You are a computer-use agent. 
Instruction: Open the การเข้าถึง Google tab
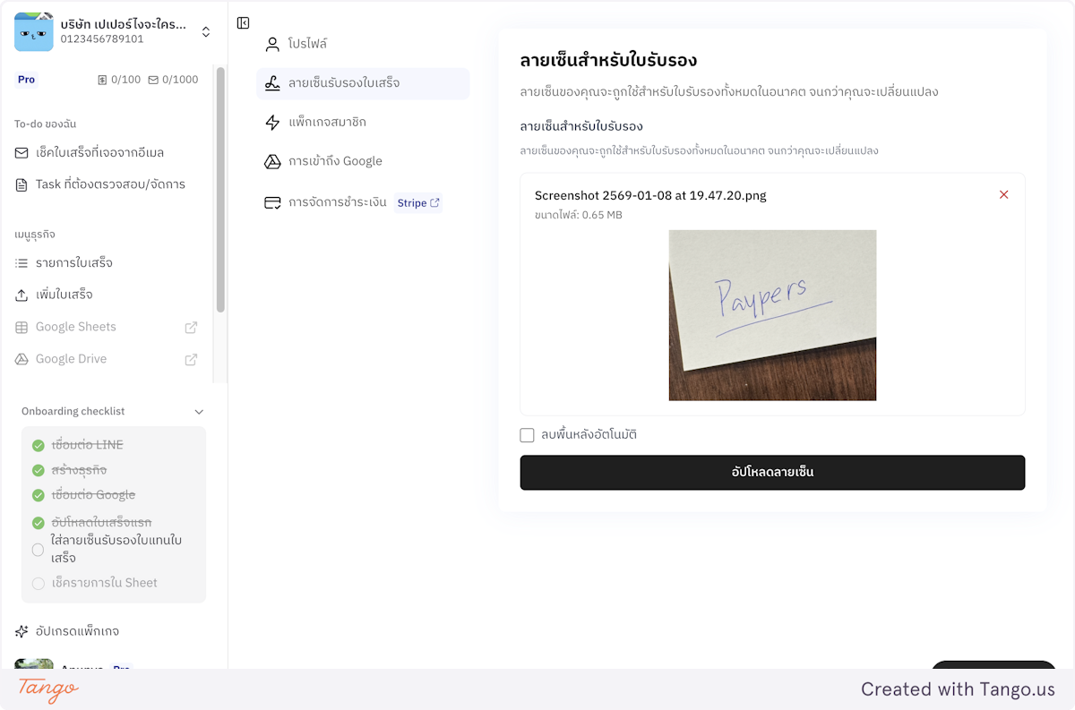click(x=363, y=161)
